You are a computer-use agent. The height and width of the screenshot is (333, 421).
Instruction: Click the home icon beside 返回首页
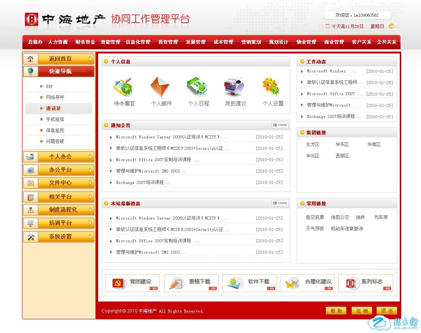(x=31, y=59)
